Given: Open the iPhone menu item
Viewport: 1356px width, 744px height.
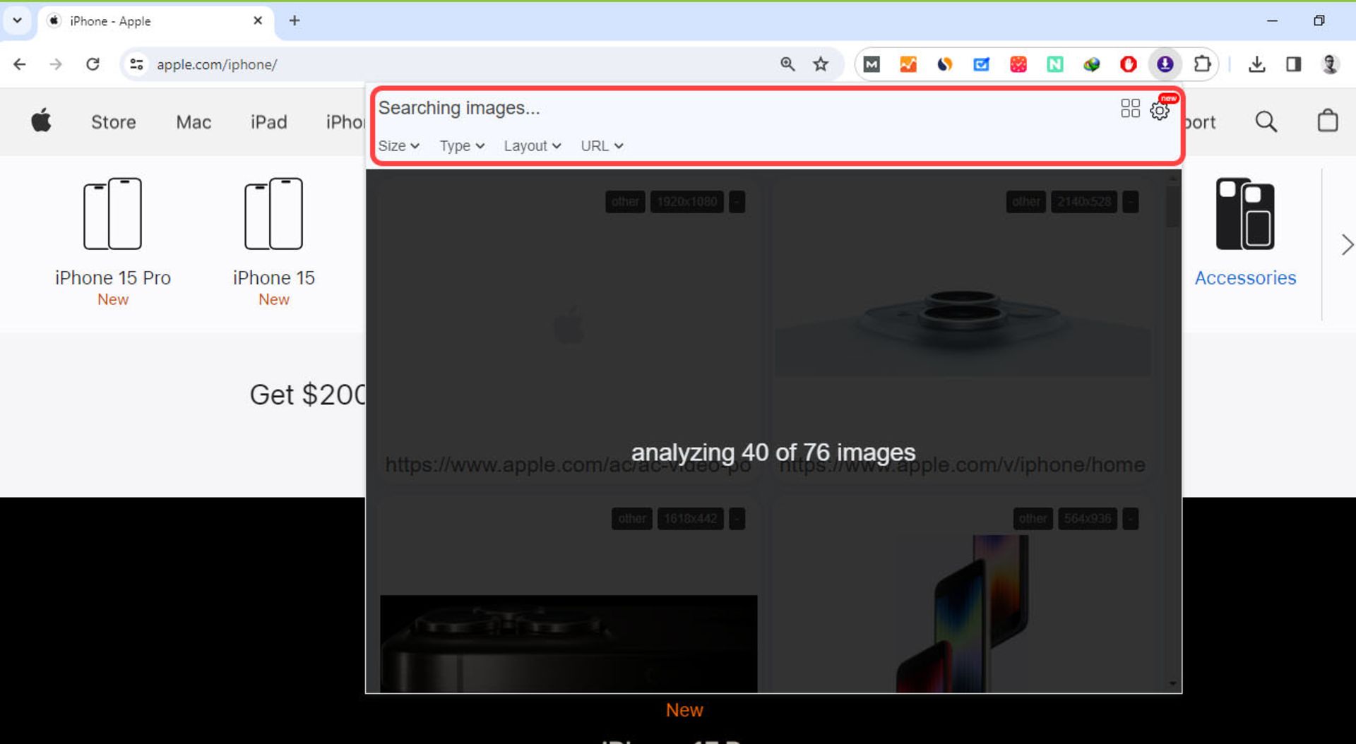Looking at the screenshot, I should (x=345, y=122).
